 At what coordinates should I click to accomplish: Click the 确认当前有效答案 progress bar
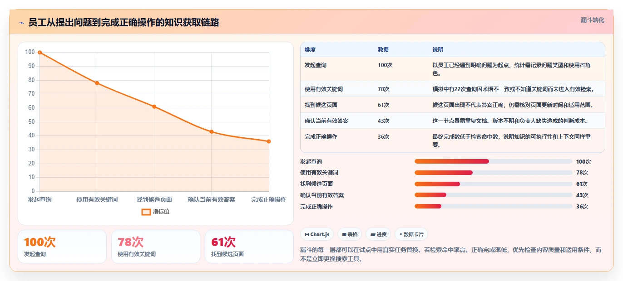pos(494,195)
